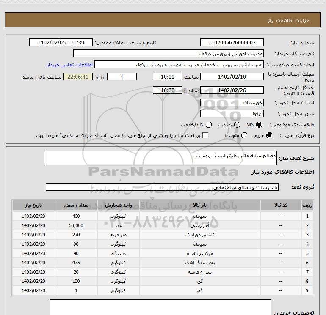Open the اطلاعات تماس خریدار link

[x=70, y=65]
